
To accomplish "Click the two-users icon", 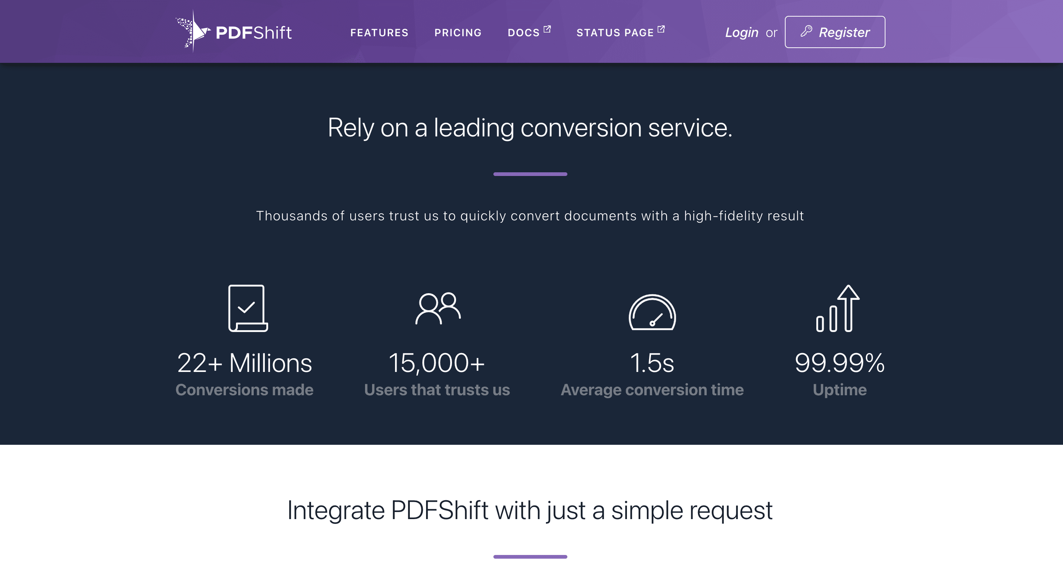I will [x=438, y=308].
